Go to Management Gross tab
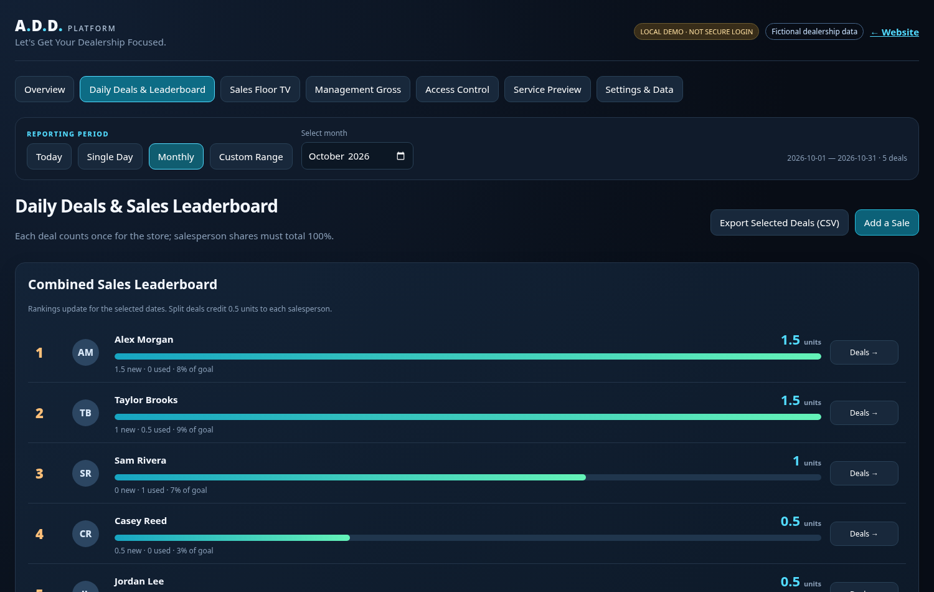This screenshot has height=592, width=934. pos(357,89)
